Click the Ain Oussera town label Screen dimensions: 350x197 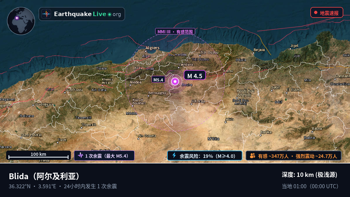tap(147, 136)
